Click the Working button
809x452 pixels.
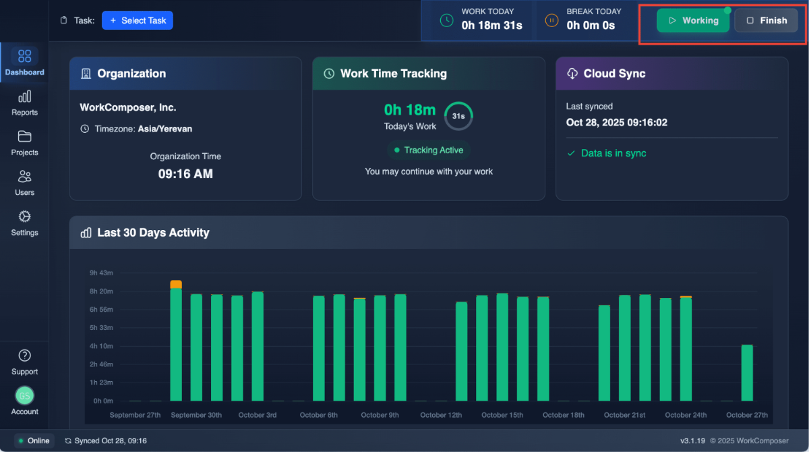tap(692, 20)
